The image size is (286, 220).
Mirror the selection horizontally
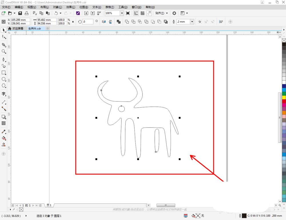104,22
